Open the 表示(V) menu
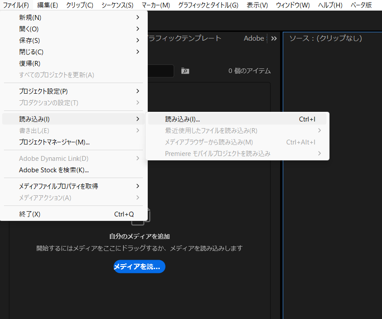This screenshot has height=319, width=382. [x=257, y=5]
